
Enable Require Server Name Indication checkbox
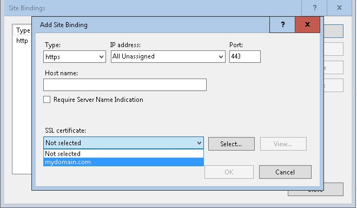47,100
